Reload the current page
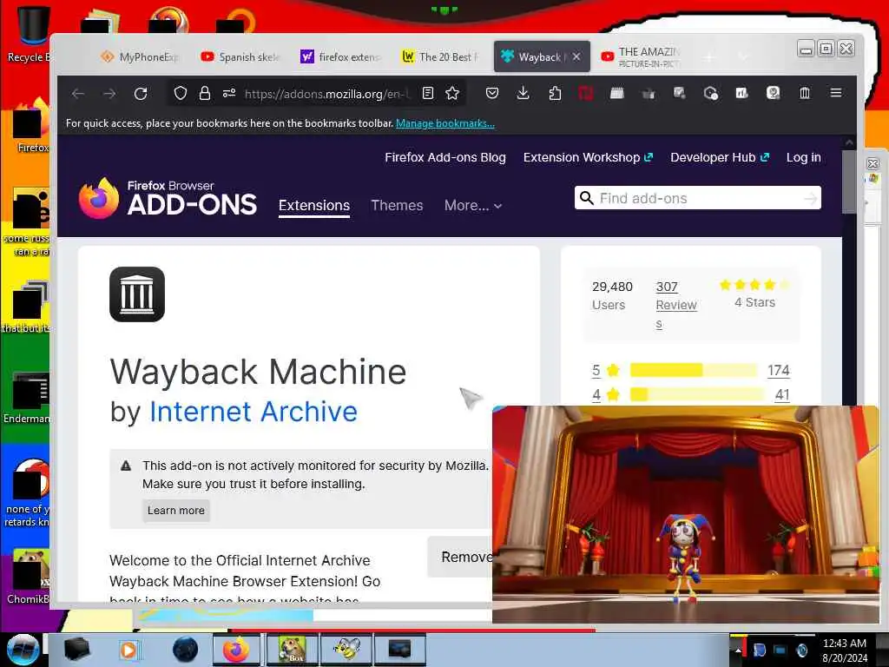This screenshot has height=667, width=889. point(141,94)
